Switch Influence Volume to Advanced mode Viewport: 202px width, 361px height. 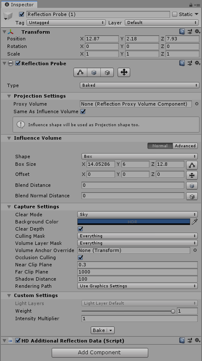pyautogui.click(x=185, y=146)
